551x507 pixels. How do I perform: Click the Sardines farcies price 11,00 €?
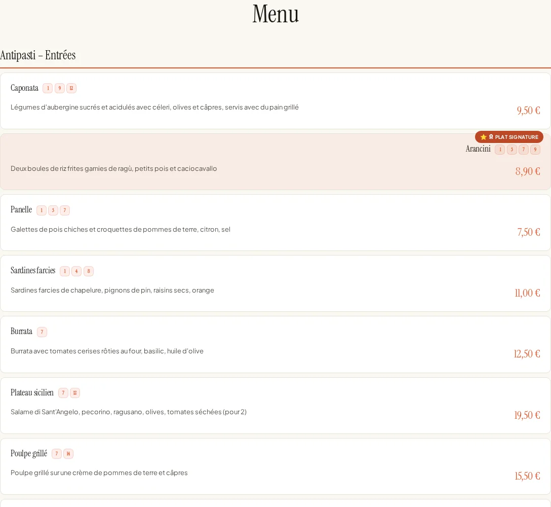(x=528, y=293)
